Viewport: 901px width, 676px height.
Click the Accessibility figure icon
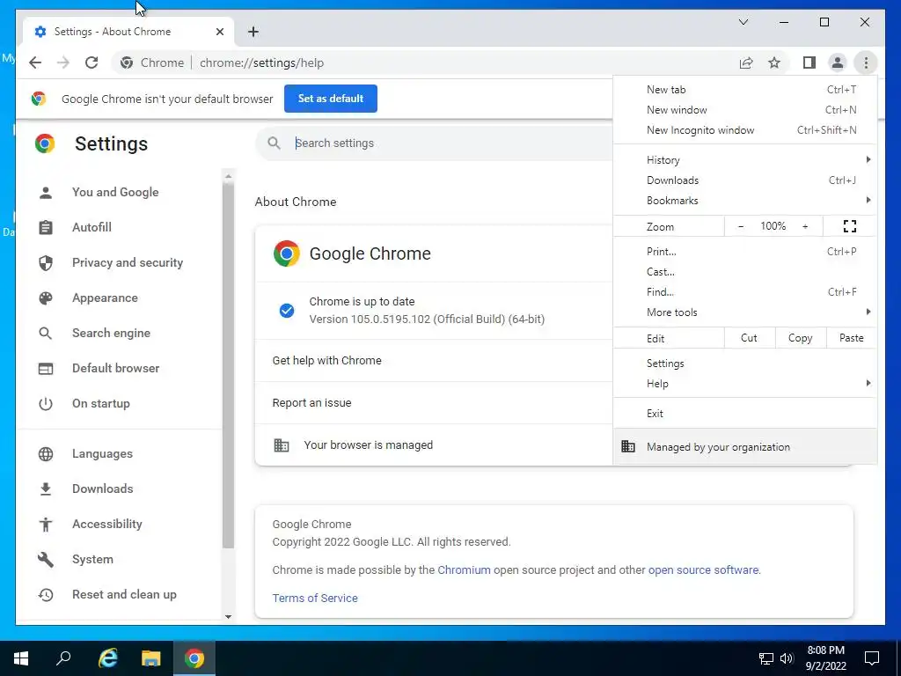point(46,525)
